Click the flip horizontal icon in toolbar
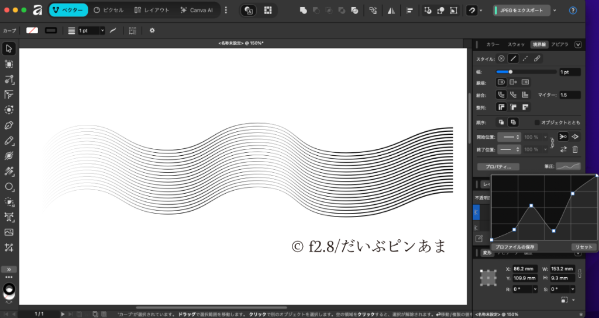599x318 pixels. coord(391,11)
